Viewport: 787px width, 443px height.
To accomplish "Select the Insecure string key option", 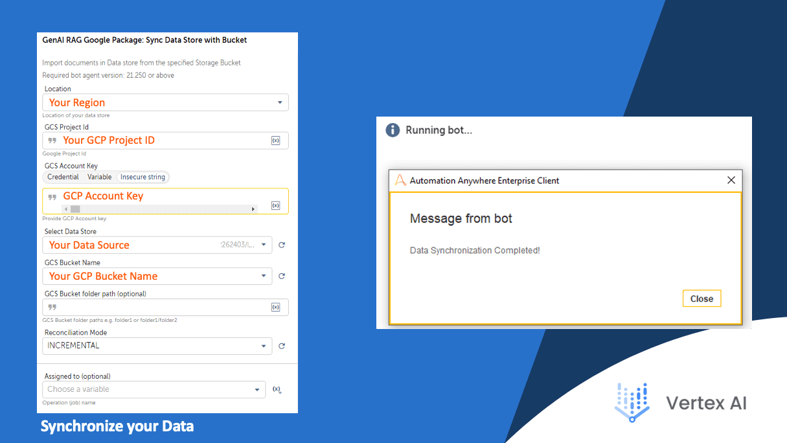I will [143, 177].
